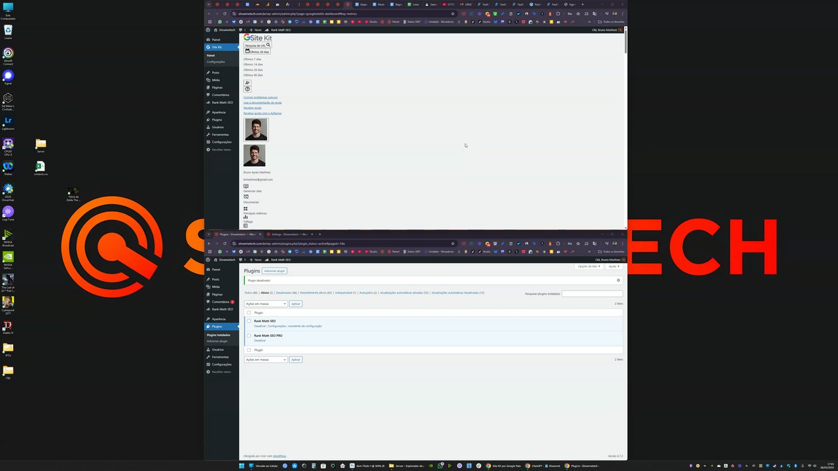Viewport: 838px width, 471px height.
Task: Click the WordPress logo in Site Kit window admin bar
Action: pos(208,29)
